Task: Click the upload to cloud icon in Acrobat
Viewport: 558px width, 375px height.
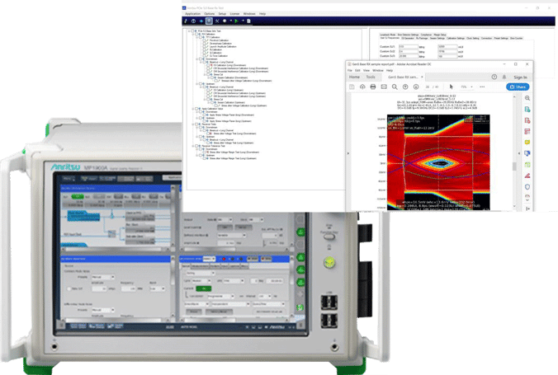Action: [364, 86]
